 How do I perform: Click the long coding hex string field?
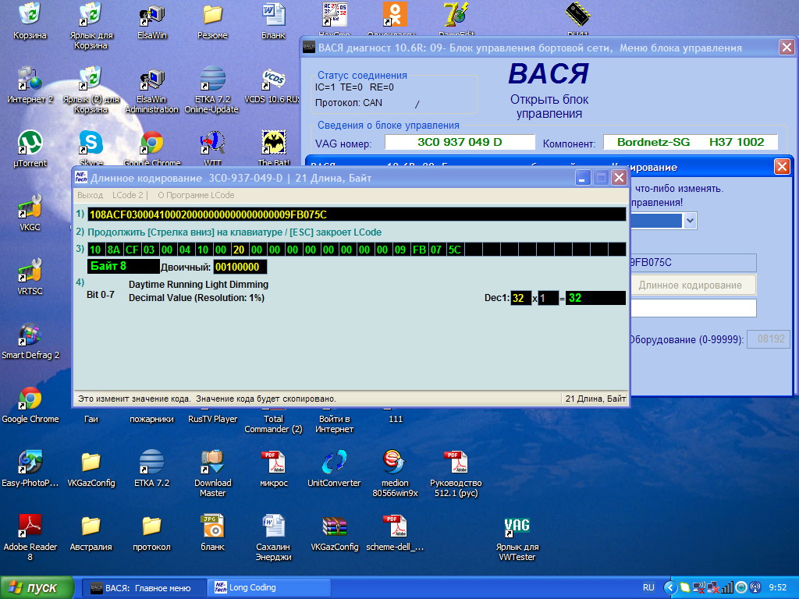(x=357, y=214)
